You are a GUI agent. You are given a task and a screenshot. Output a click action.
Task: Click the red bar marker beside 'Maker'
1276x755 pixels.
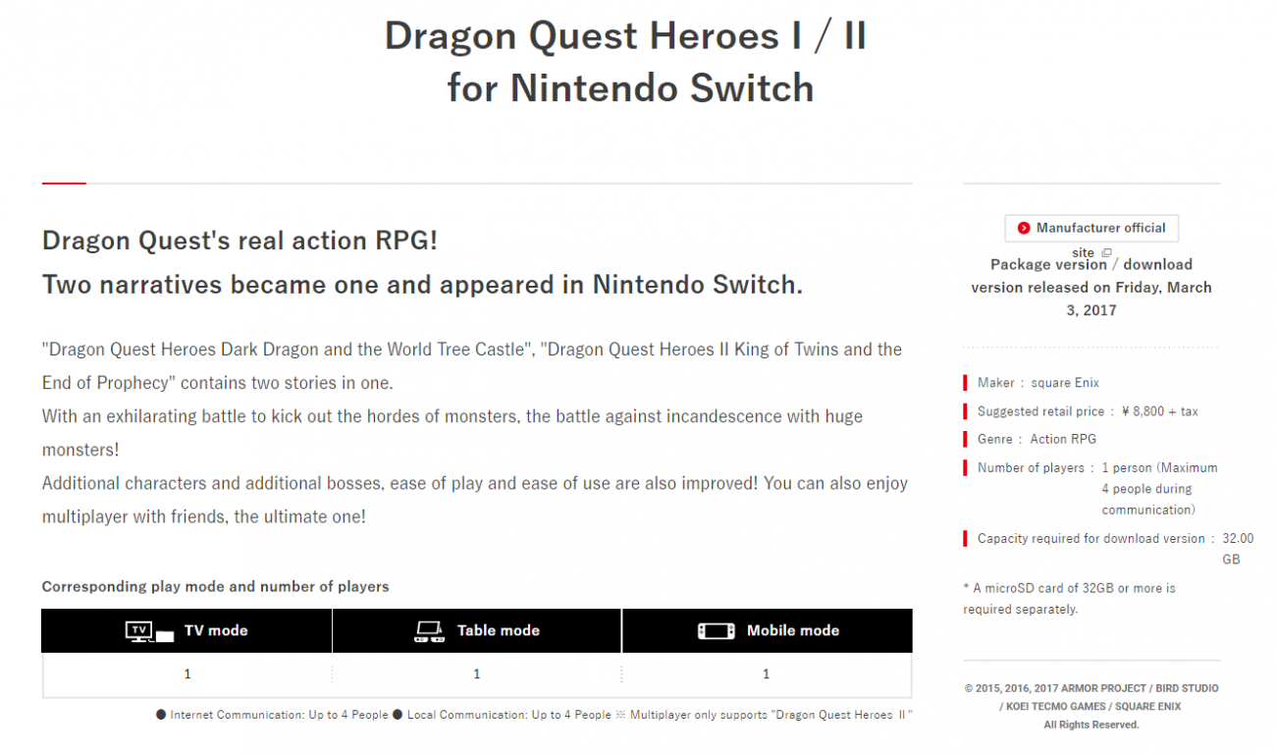click(x=965, y=382)
